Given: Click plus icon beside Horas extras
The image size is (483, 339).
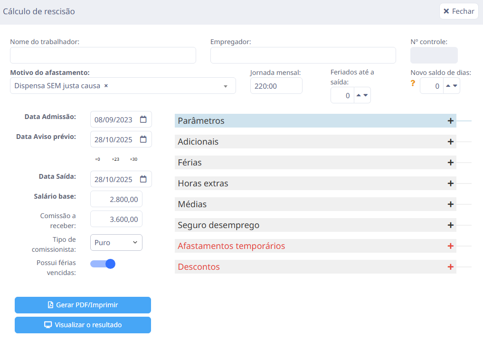Looking at the screenshot, I should tap(450, 183).
